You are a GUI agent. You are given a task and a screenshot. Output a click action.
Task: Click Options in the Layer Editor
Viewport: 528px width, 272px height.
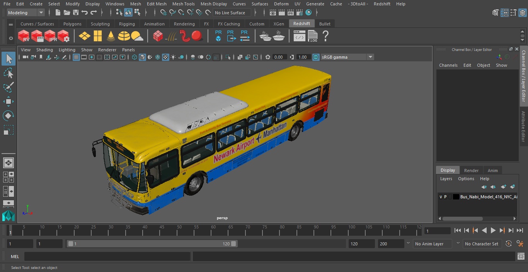click(466, 179)
